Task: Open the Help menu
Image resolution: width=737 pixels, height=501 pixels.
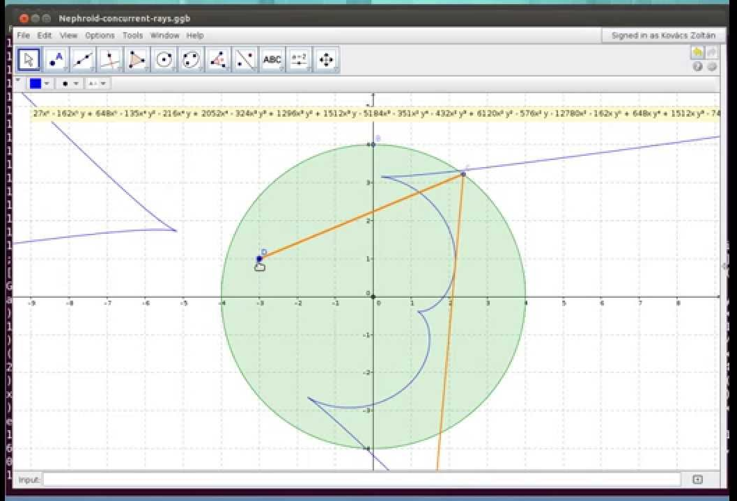Action: [194, 35]
